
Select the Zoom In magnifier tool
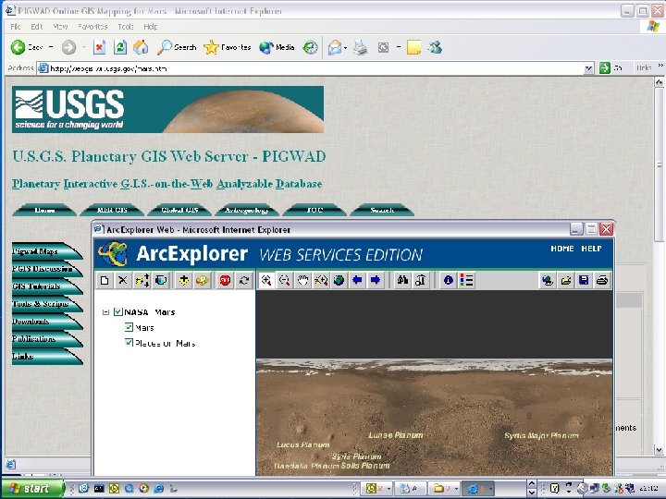click(265, 280)
